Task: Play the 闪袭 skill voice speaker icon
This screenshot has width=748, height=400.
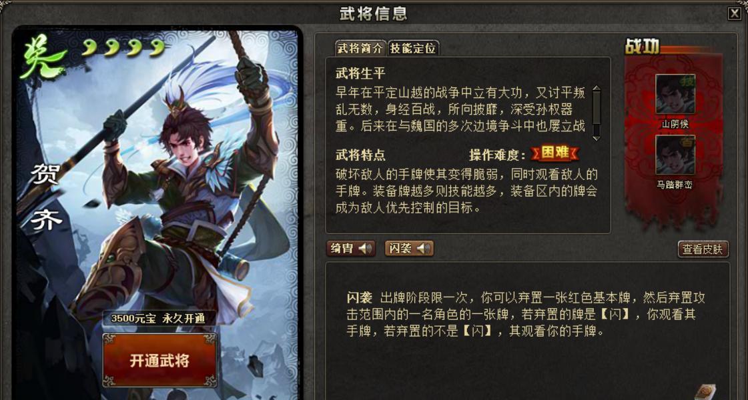Action: tap(424, 249)
